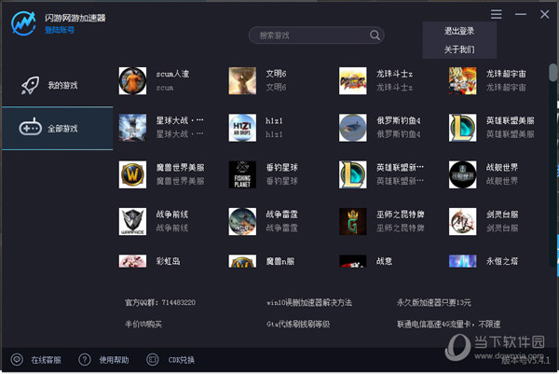Image resolution: width=559 pixels, height=374 pixels.
Task: Choose 关于我们 from the menu
Action: (459, 49)
